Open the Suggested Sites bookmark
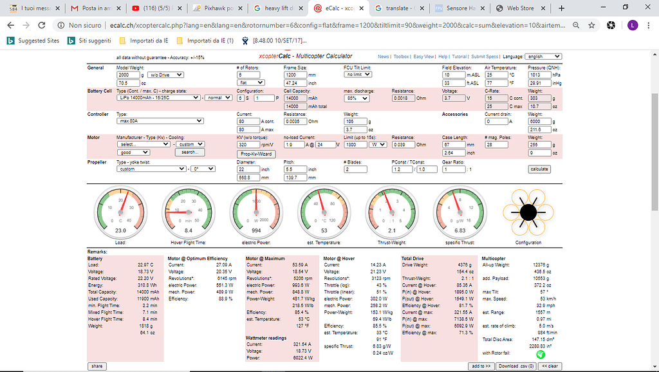 (33, 41)
